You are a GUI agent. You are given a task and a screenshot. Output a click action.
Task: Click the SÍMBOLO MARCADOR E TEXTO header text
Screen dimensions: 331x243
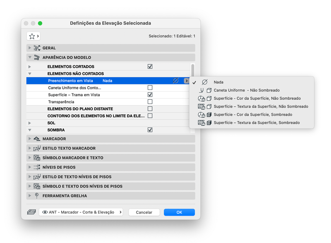point(73,158)
